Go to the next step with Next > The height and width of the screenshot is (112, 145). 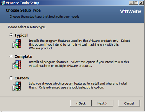click(102, 103)
